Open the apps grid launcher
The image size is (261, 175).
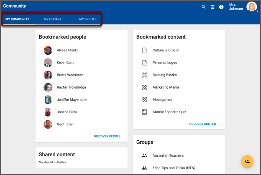[x=212, y=7]
